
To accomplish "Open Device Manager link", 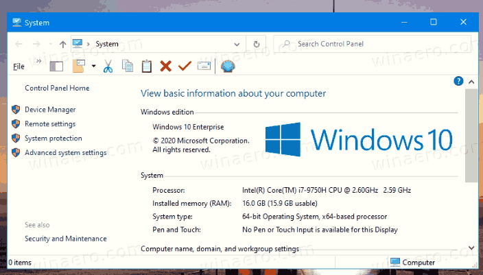I will point(50,110).
